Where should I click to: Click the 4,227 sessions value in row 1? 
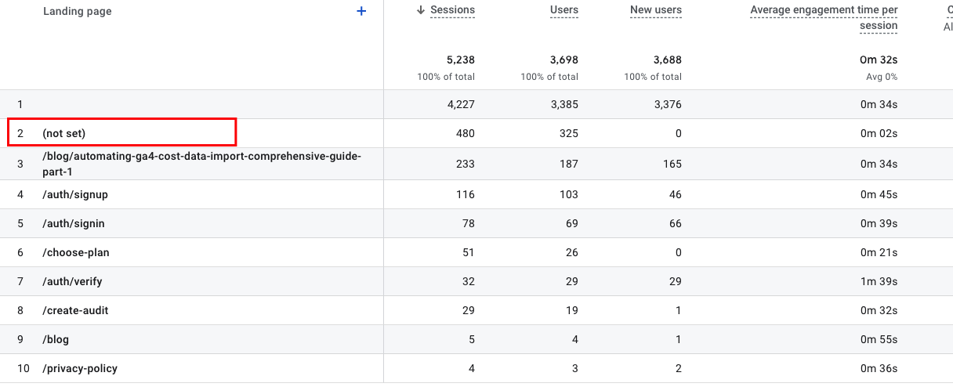click(x=459, y=104)
